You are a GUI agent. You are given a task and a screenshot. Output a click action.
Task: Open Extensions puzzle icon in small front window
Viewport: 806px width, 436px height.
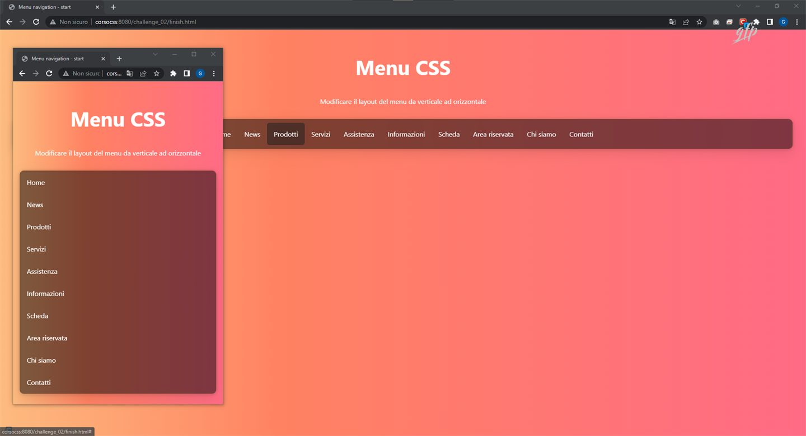tap(174, 73)
